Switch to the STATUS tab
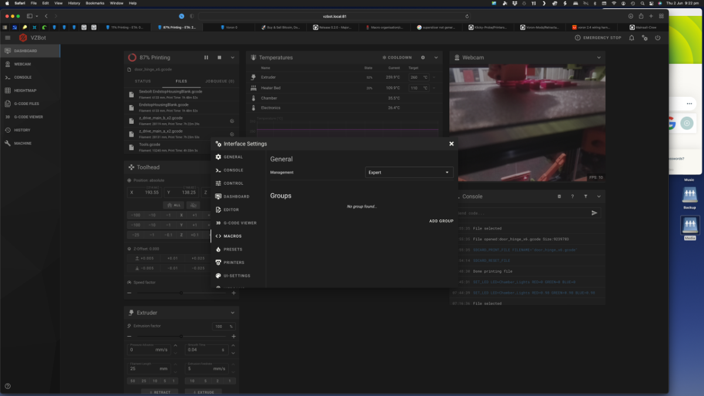 pos(143,82)
